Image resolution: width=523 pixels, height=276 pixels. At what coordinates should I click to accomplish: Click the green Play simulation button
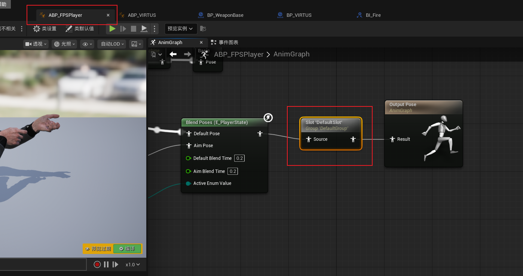click(x=112, y=28)
